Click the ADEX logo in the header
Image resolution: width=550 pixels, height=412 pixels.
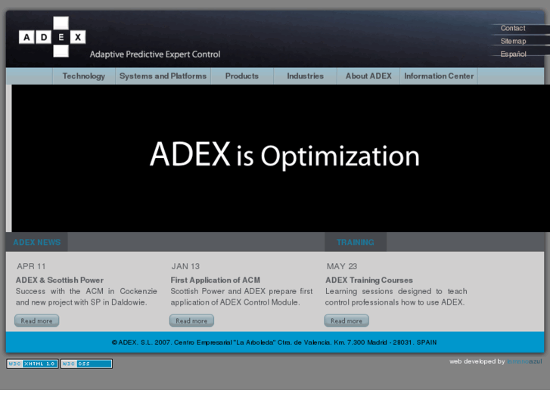pyautogui.click(x=52, y=36)
